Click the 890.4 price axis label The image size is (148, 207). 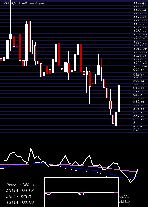138,112
